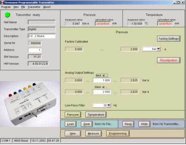Read settings from the transmitter
The image size is (186, 145).
pos(128,124)
